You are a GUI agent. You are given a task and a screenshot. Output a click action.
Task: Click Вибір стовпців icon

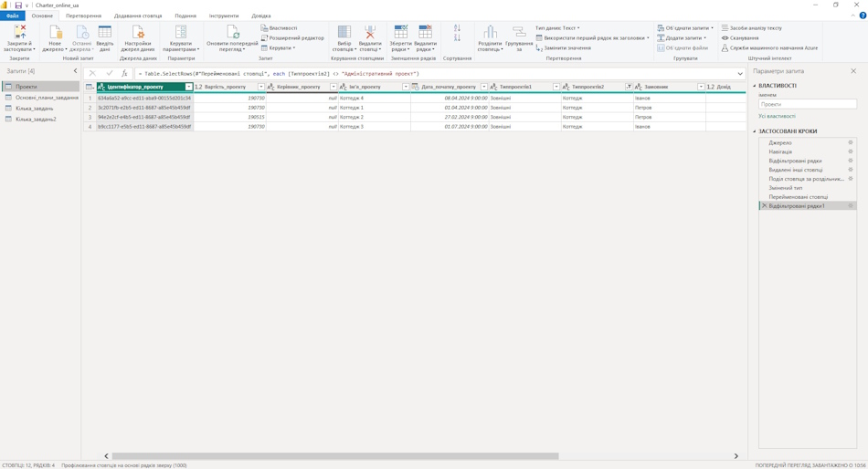coord(344,32)
